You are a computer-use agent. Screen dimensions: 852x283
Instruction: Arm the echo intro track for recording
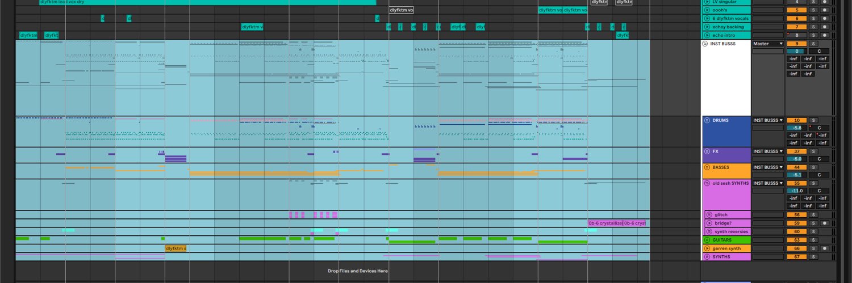point(824,35)
